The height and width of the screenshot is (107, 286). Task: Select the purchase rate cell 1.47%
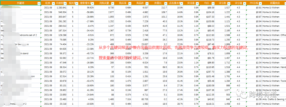coord(123,81)
